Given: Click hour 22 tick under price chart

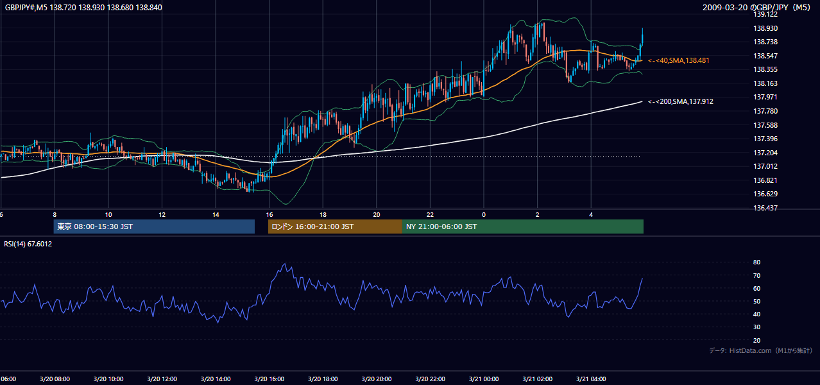Looking at the screenshot, I should point(430,215).
